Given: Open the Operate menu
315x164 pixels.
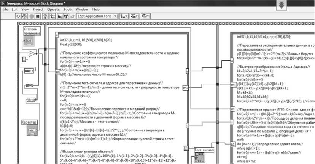Looking at the screenshot, I should (x=53, y=9).
